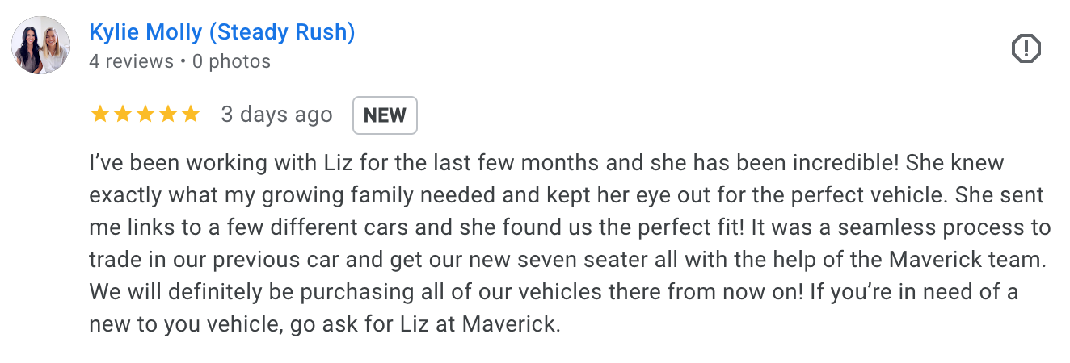Click the "3 days ago" timestamp
Viewport: 1070px width, 363px height.
(276, 115)
